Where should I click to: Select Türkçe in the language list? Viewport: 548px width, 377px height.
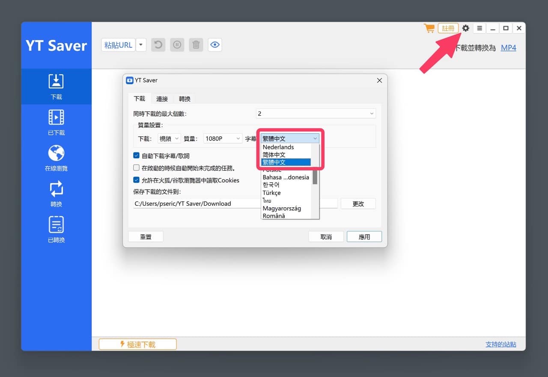286,193
